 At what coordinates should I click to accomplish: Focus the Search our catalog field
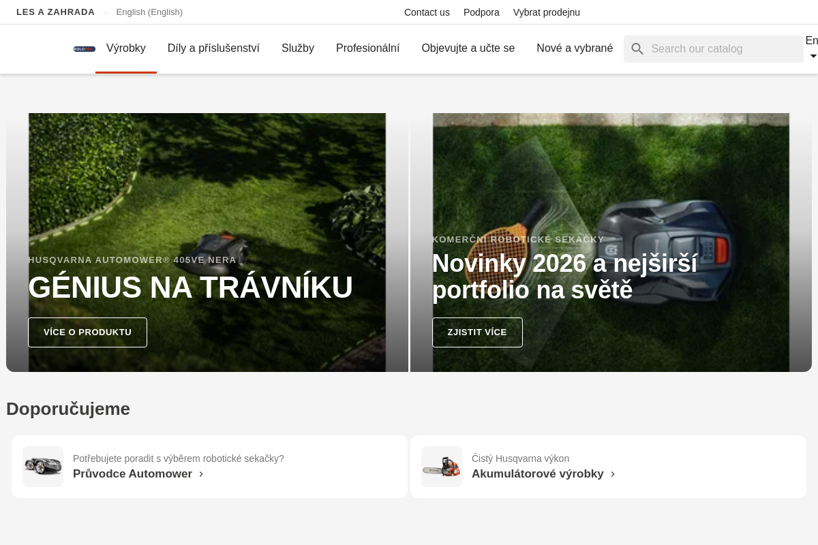pyautogui.click(x=714, y=49)
